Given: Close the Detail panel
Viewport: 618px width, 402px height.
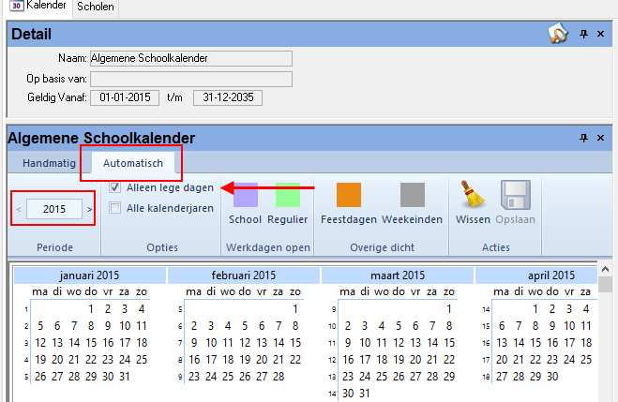Looking at the screenshot, I should pos(601,35).
